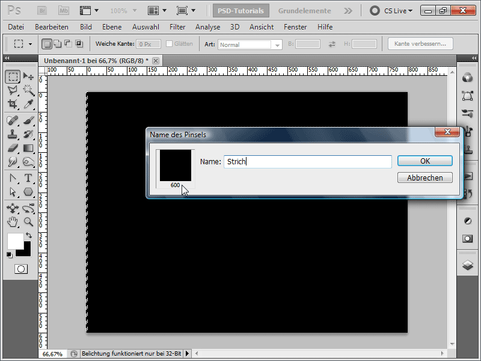
Task: Select the Eraser tool
Action: [13, 148]
